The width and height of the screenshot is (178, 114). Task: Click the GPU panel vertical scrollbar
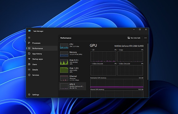[x=148, y=62]
